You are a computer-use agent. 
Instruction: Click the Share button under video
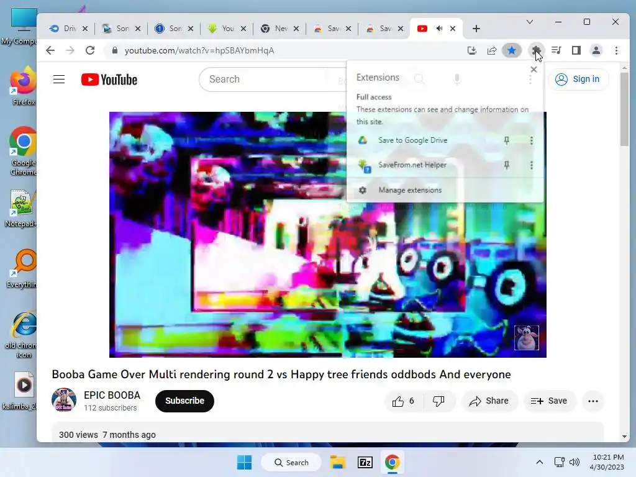coord(489,401)
